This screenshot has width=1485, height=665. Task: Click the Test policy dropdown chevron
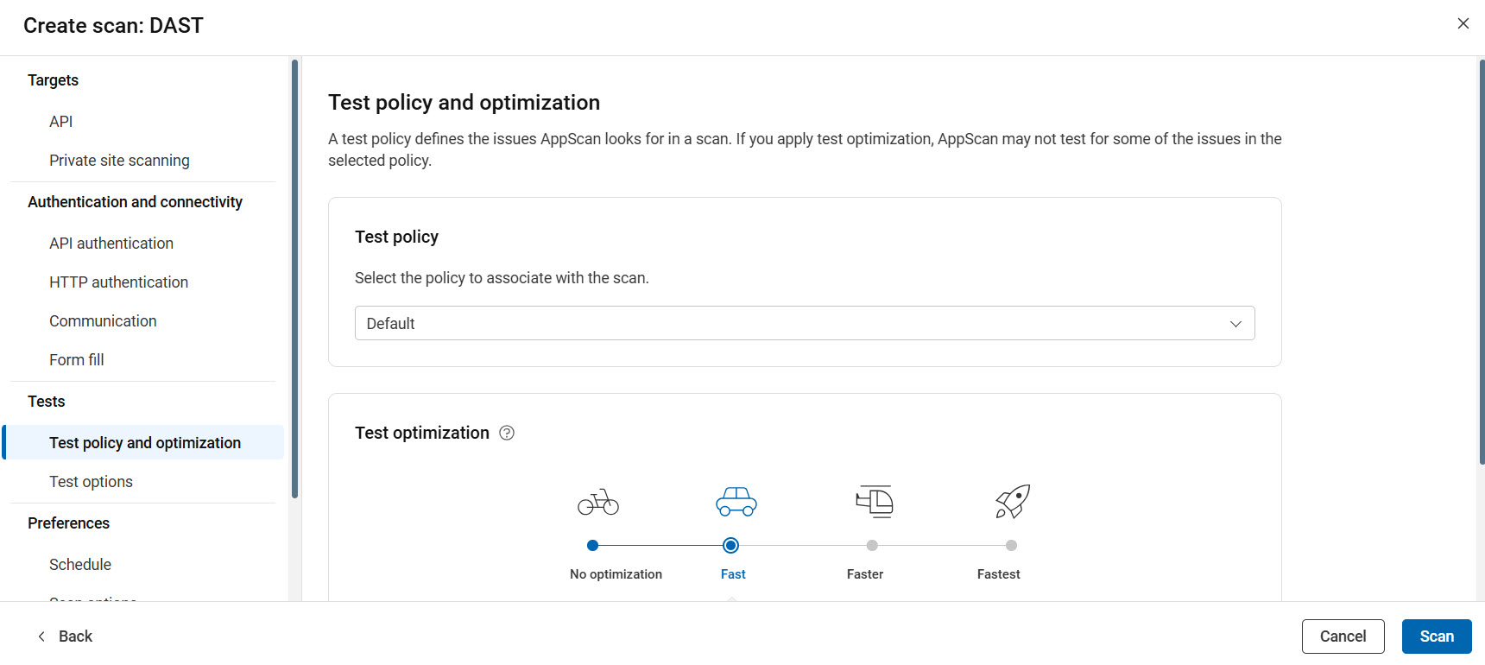[1235, 324]
